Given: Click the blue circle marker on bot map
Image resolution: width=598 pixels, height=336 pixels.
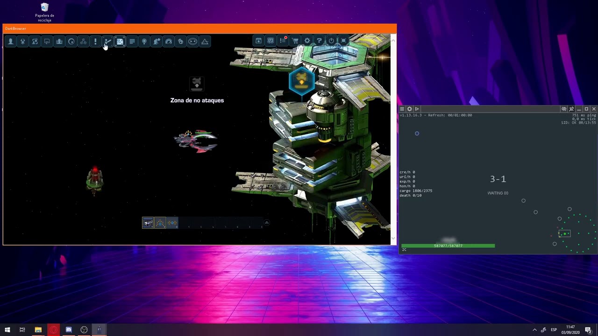Looking at the screenshot, I should click(x=417, y=133).
